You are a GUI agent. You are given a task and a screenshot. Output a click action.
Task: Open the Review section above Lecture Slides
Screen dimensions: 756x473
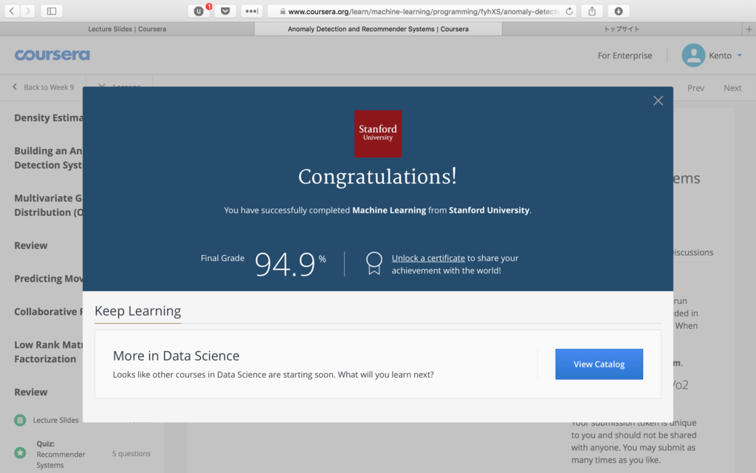tap(31, 392)
